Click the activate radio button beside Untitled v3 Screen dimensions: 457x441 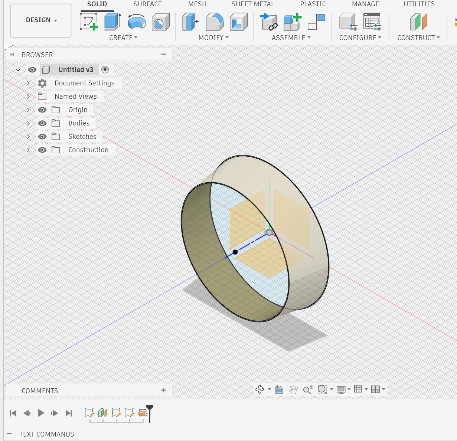pyautogui.click(x=105, y=70)
